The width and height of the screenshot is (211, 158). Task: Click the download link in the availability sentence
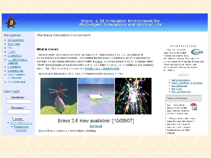[x=109, y=74]
